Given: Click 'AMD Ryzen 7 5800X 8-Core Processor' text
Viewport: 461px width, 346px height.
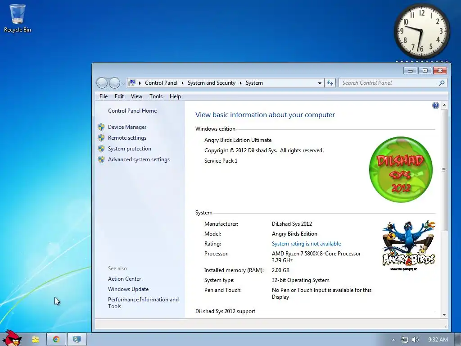Looking at the screenshot, I should [316, 254].
